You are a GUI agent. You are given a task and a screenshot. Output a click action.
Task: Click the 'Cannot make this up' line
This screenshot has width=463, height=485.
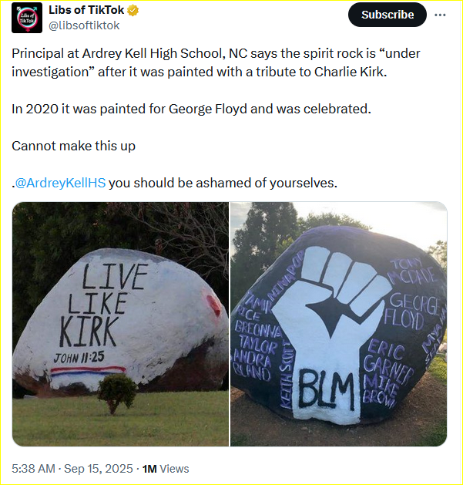click(x=73, y=146)
